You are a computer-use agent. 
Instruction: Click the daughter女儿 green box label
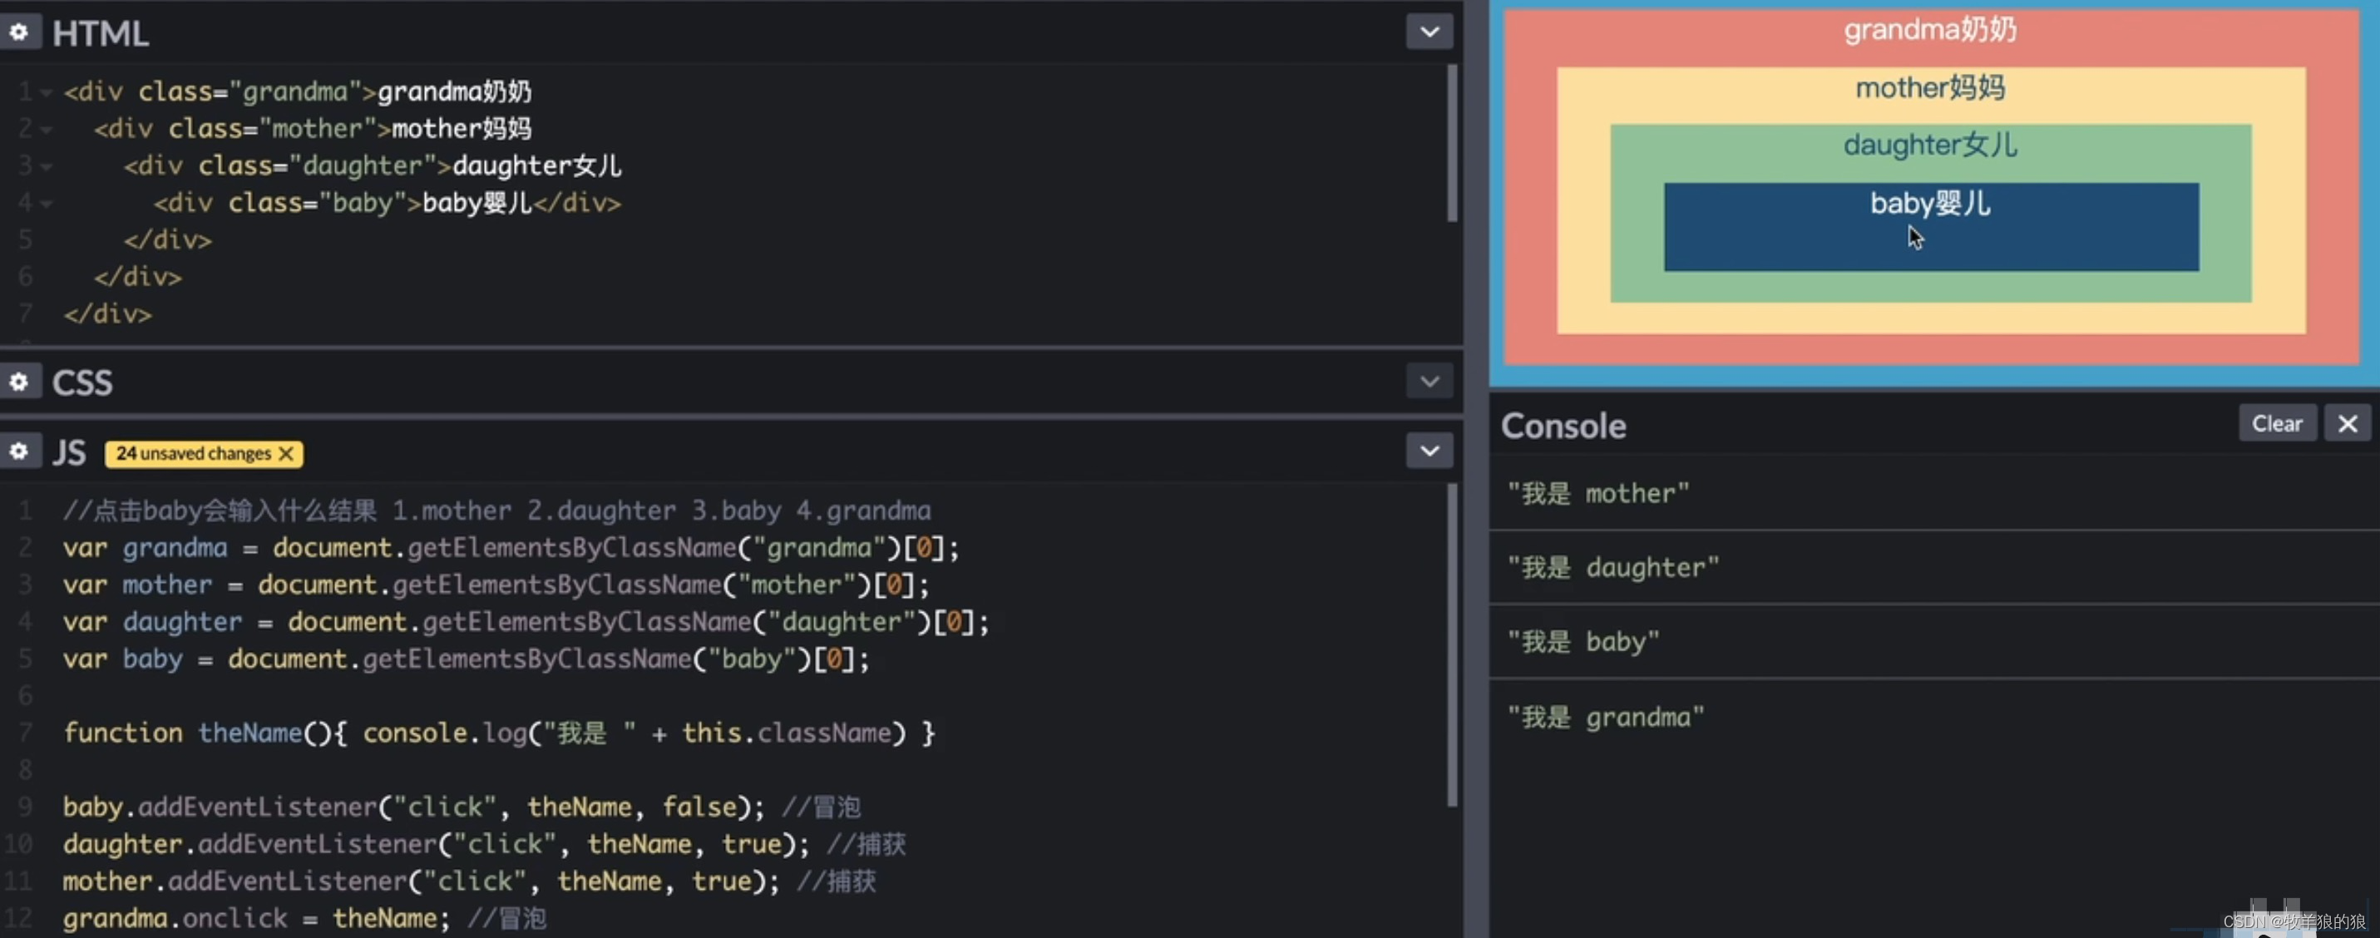click(x=1930, y=145)
